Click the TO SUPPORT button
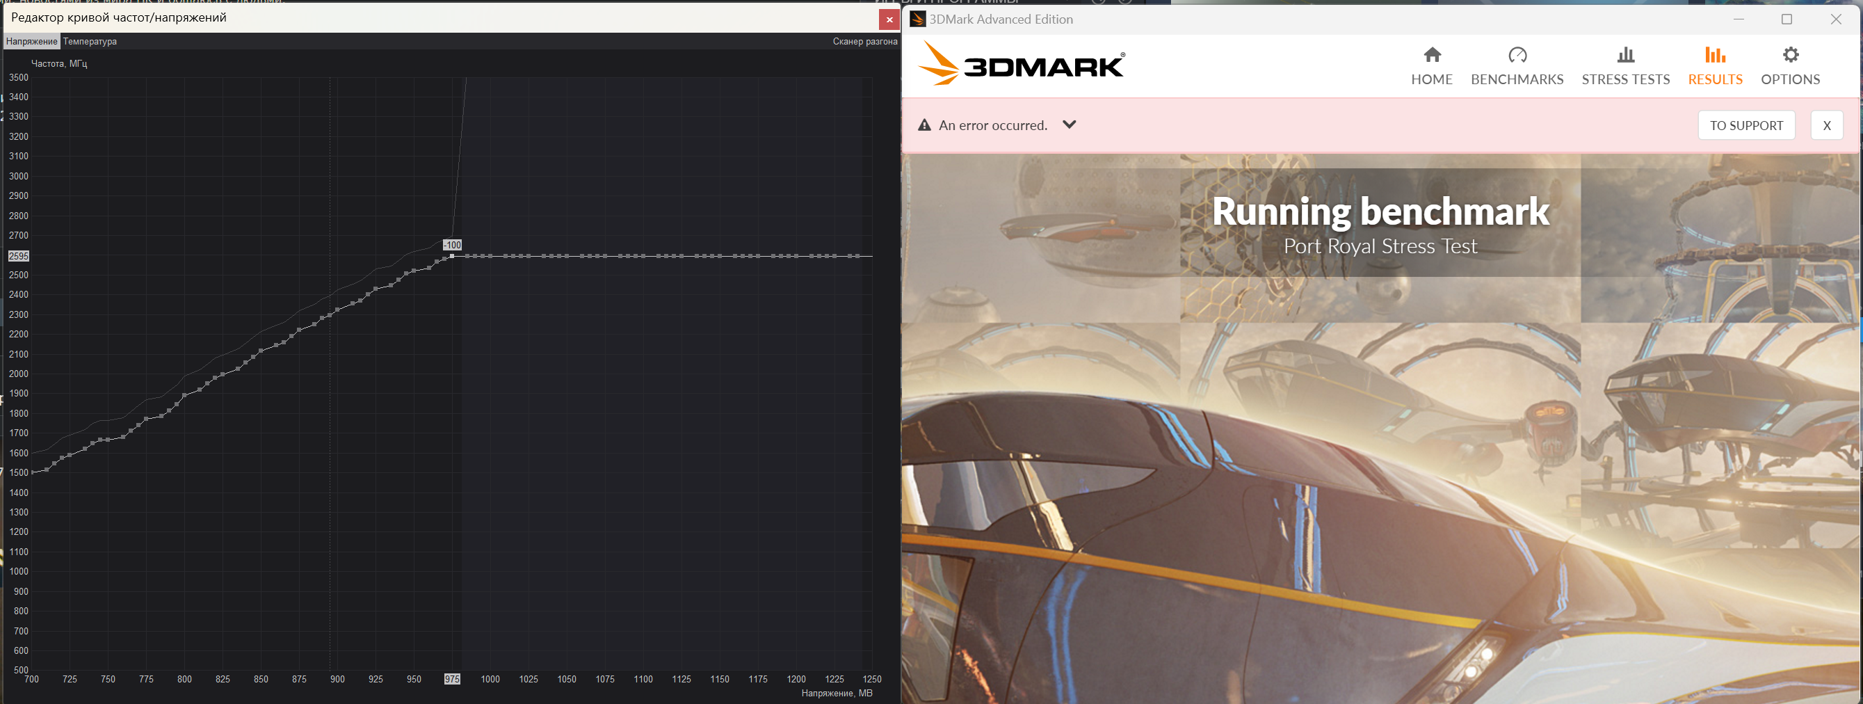This screenshot has width=1863, height=704. (1746, 125)
